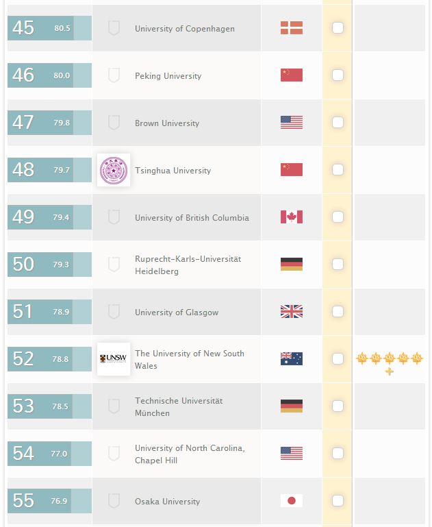Click the China flag beside Peking University
The width and height of the screenshot is (432, 527).
coord(291,75)
